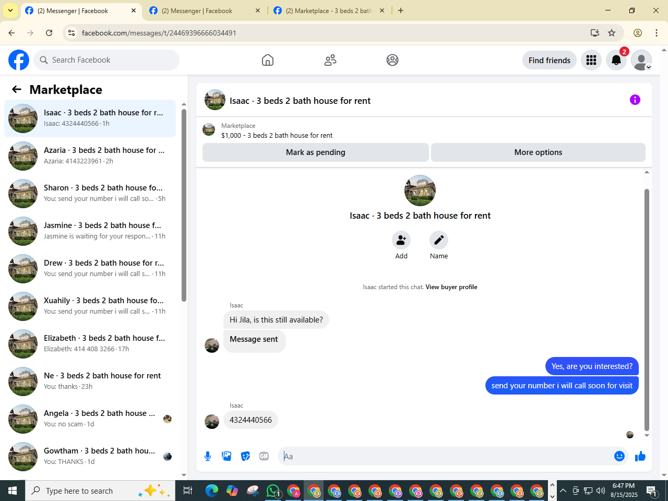Open Microsoft Edge from the taskbar

212,491
